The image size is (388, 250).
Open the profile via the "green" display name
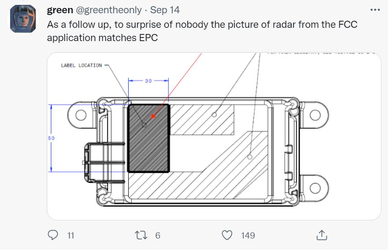pos(60,10)
